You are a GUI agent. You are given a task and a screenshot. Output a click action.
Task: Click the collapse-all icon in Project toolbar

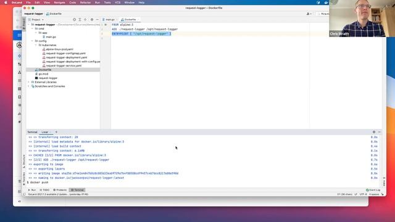click(85, 20)
